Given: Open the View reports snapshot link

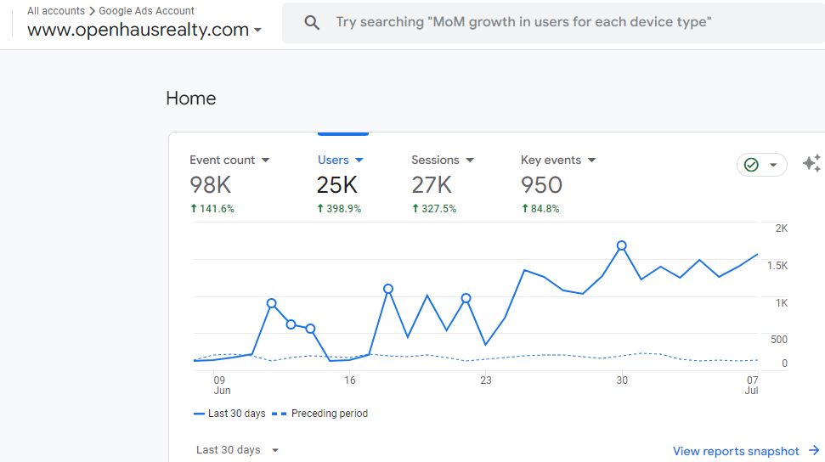Looking at the screenshot, I should 736,451.
